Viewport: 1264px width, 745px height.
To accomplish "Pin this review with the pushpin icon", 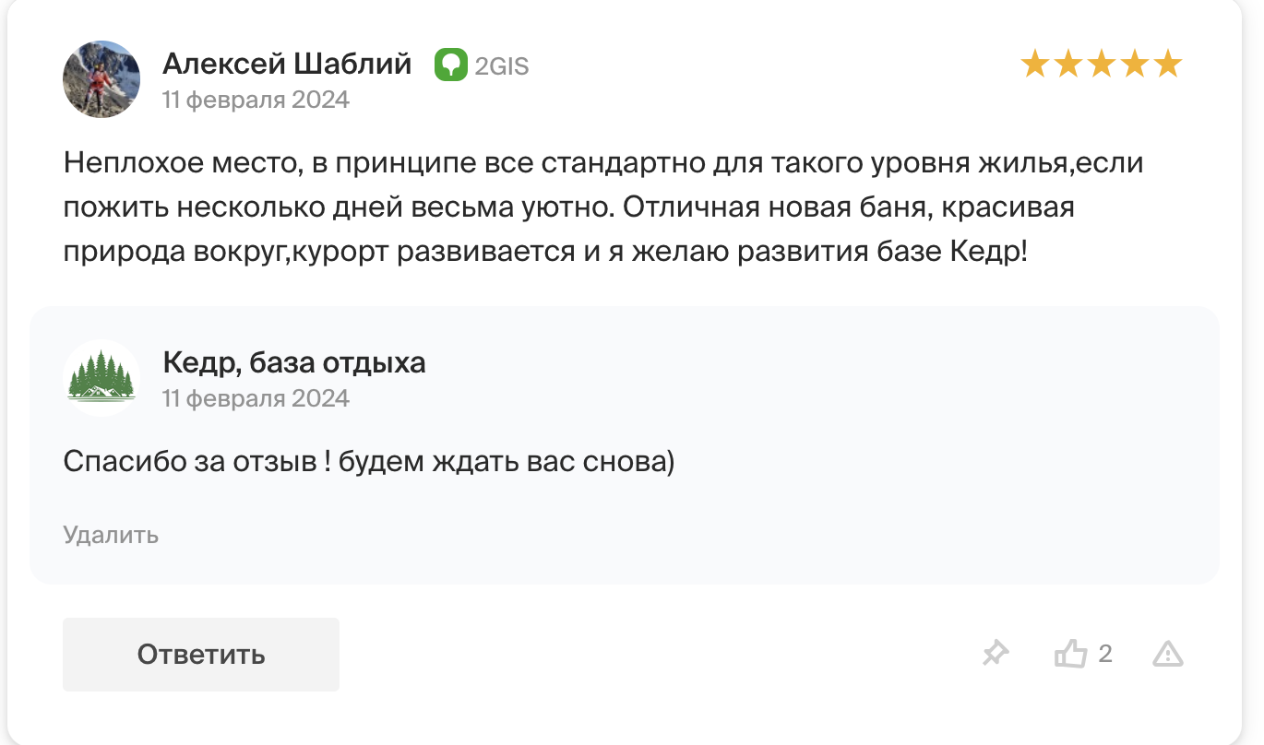I will coord(996,655).
